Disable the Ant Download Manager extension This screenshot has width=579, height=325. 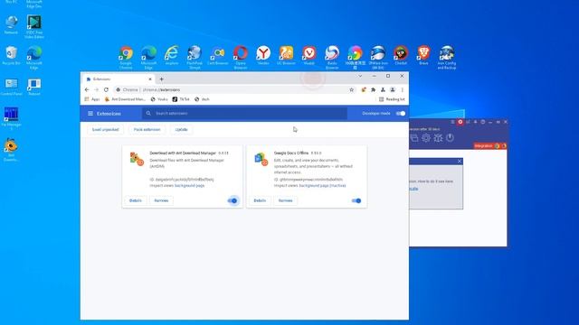pyautogui.click(x=233, y=200)
